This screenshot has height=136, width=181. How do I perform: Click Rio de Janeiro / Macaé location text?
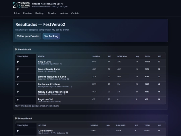point(50,64)
